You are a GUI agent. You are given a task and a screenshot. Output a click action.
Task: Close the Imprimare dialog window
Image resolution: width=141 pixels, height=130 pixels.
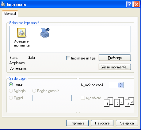coord(136,4)
